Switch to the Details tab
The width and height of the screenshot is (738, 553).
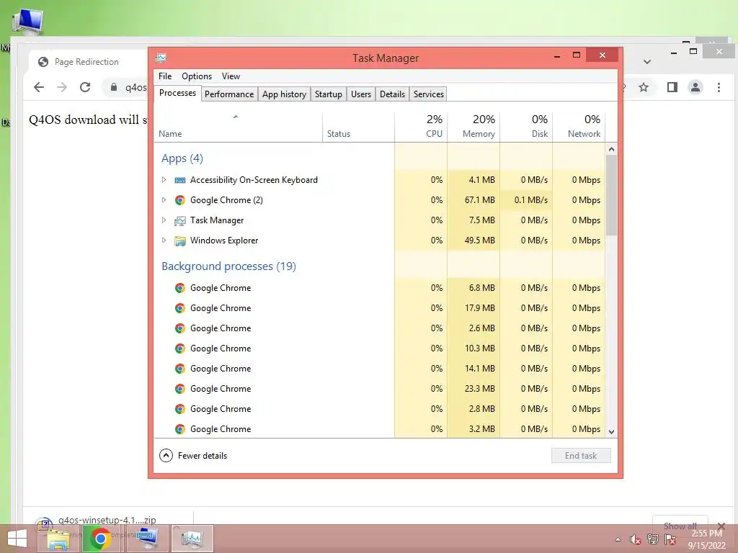[393, 94]
